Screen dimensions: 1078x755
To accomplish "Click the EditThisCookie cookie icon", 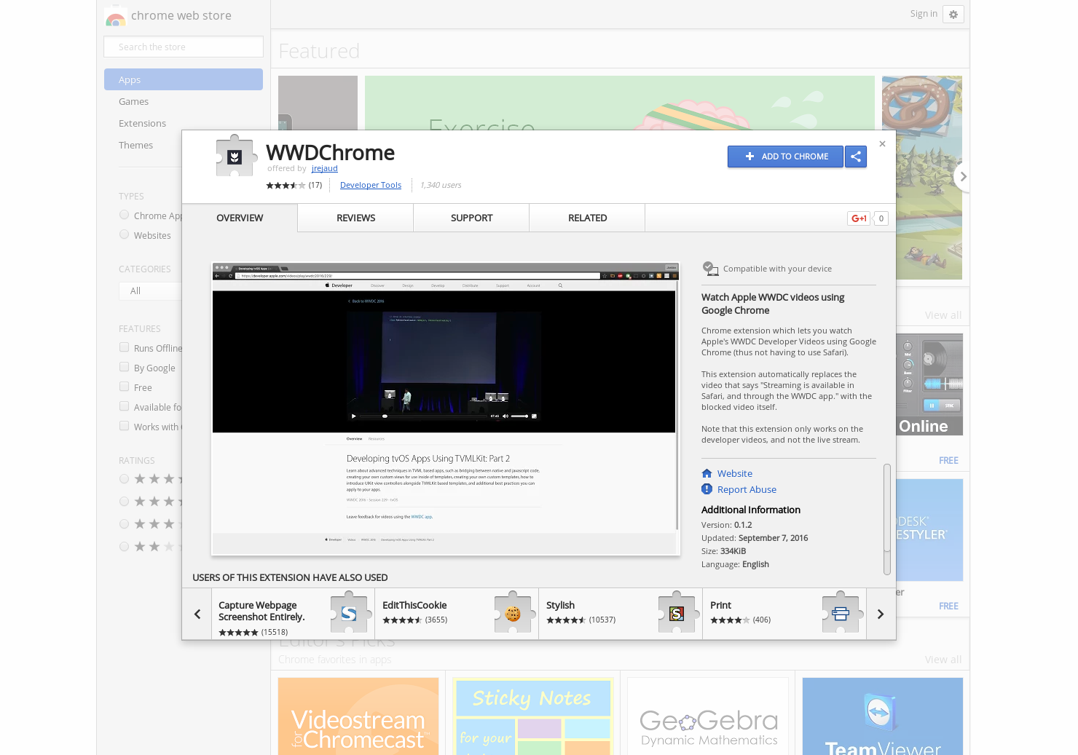I will point(514,614).
